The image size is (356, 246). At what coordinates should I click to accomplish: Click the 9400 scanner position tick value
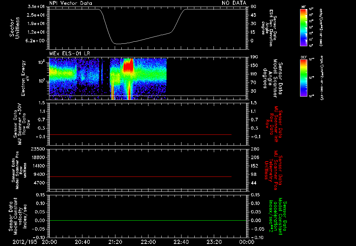tap(40, 174)
